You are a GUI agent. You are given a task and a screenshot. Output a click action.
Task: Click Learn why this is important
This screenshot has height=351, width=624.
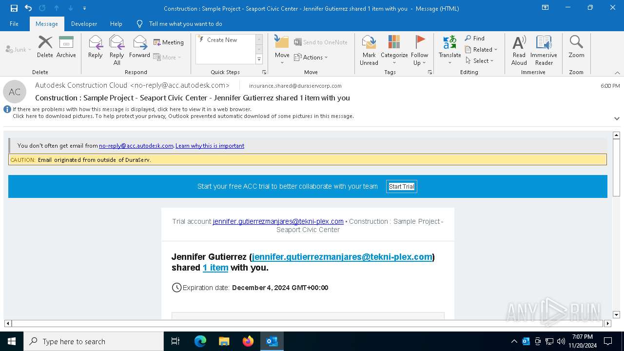tap(210, 146)
